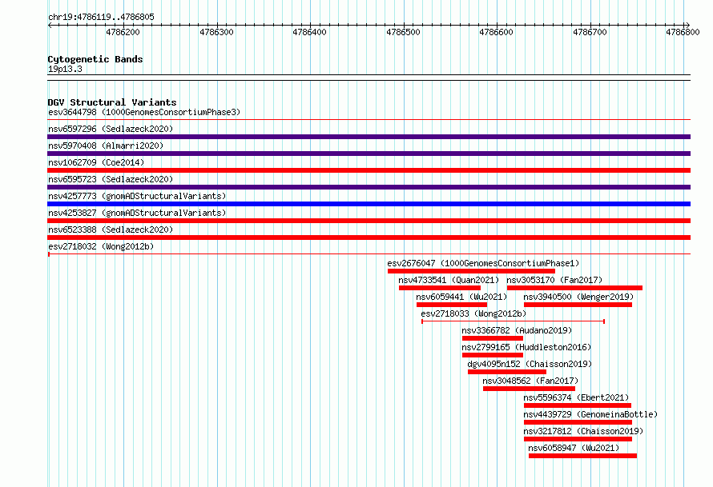Click the 4786800 ruler position
Image resolution: width=713 pixels, height=487 pixels.
point(683,32)
